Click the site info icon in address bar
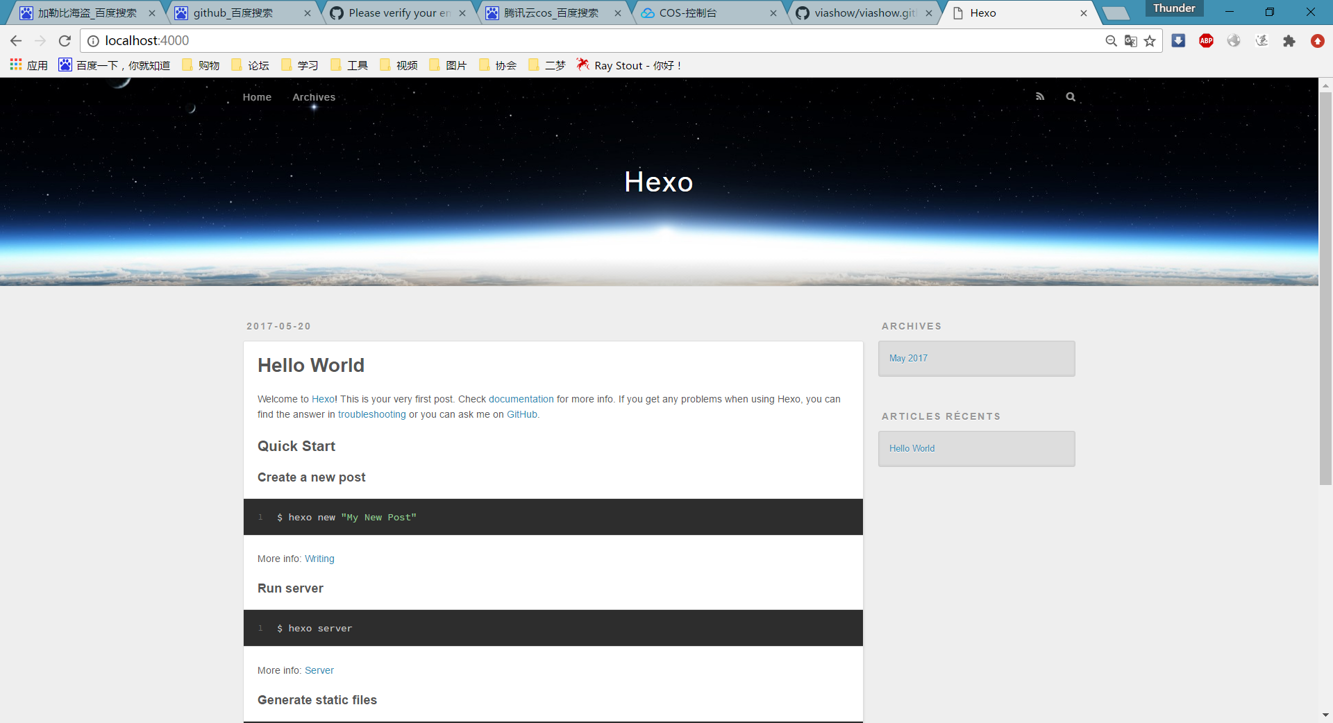1333x723 pixels. [93, 41]
